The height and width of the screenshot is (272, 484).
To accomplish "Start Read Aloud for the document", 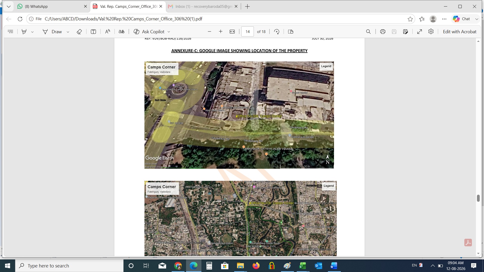I will click(x=108, y=31).
